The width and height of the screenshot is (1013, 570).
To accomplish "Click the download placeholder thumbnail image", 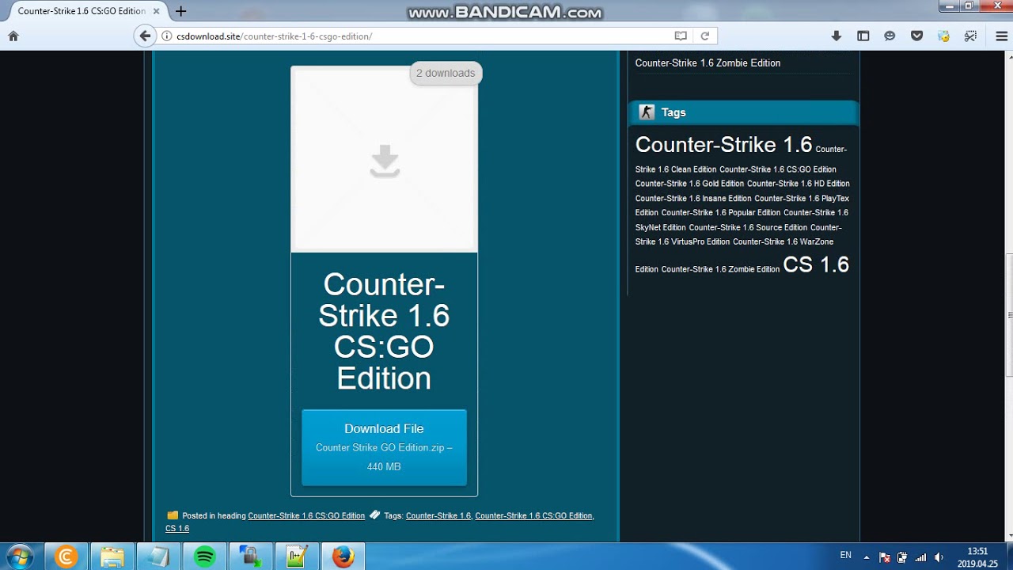I will (385, 159).
